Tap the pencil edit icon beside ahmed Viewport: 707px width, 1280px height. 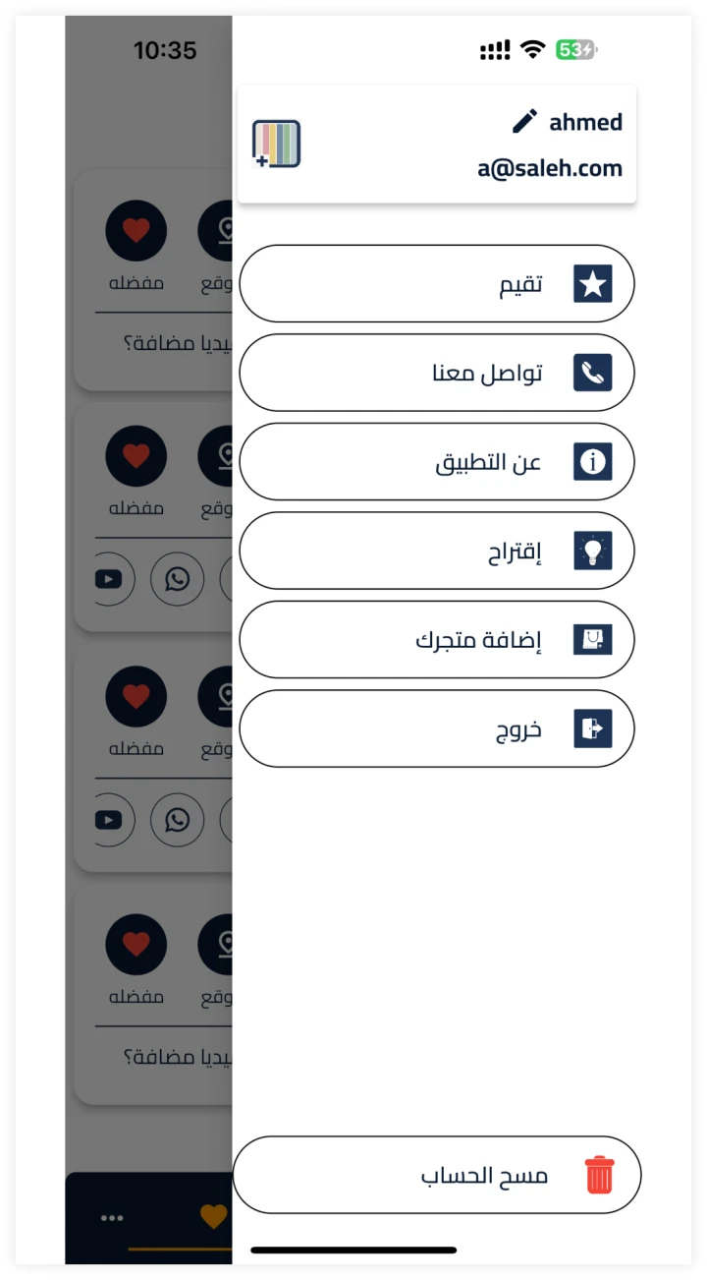click(x=525, y=121)
